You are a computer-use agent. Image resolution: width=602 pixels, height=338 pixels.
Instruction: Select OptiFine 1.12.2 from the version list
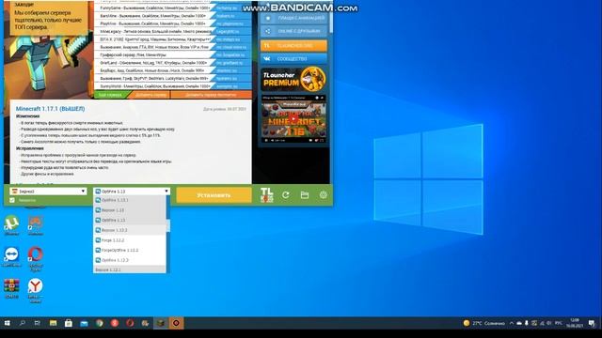[x=130, y=260]
